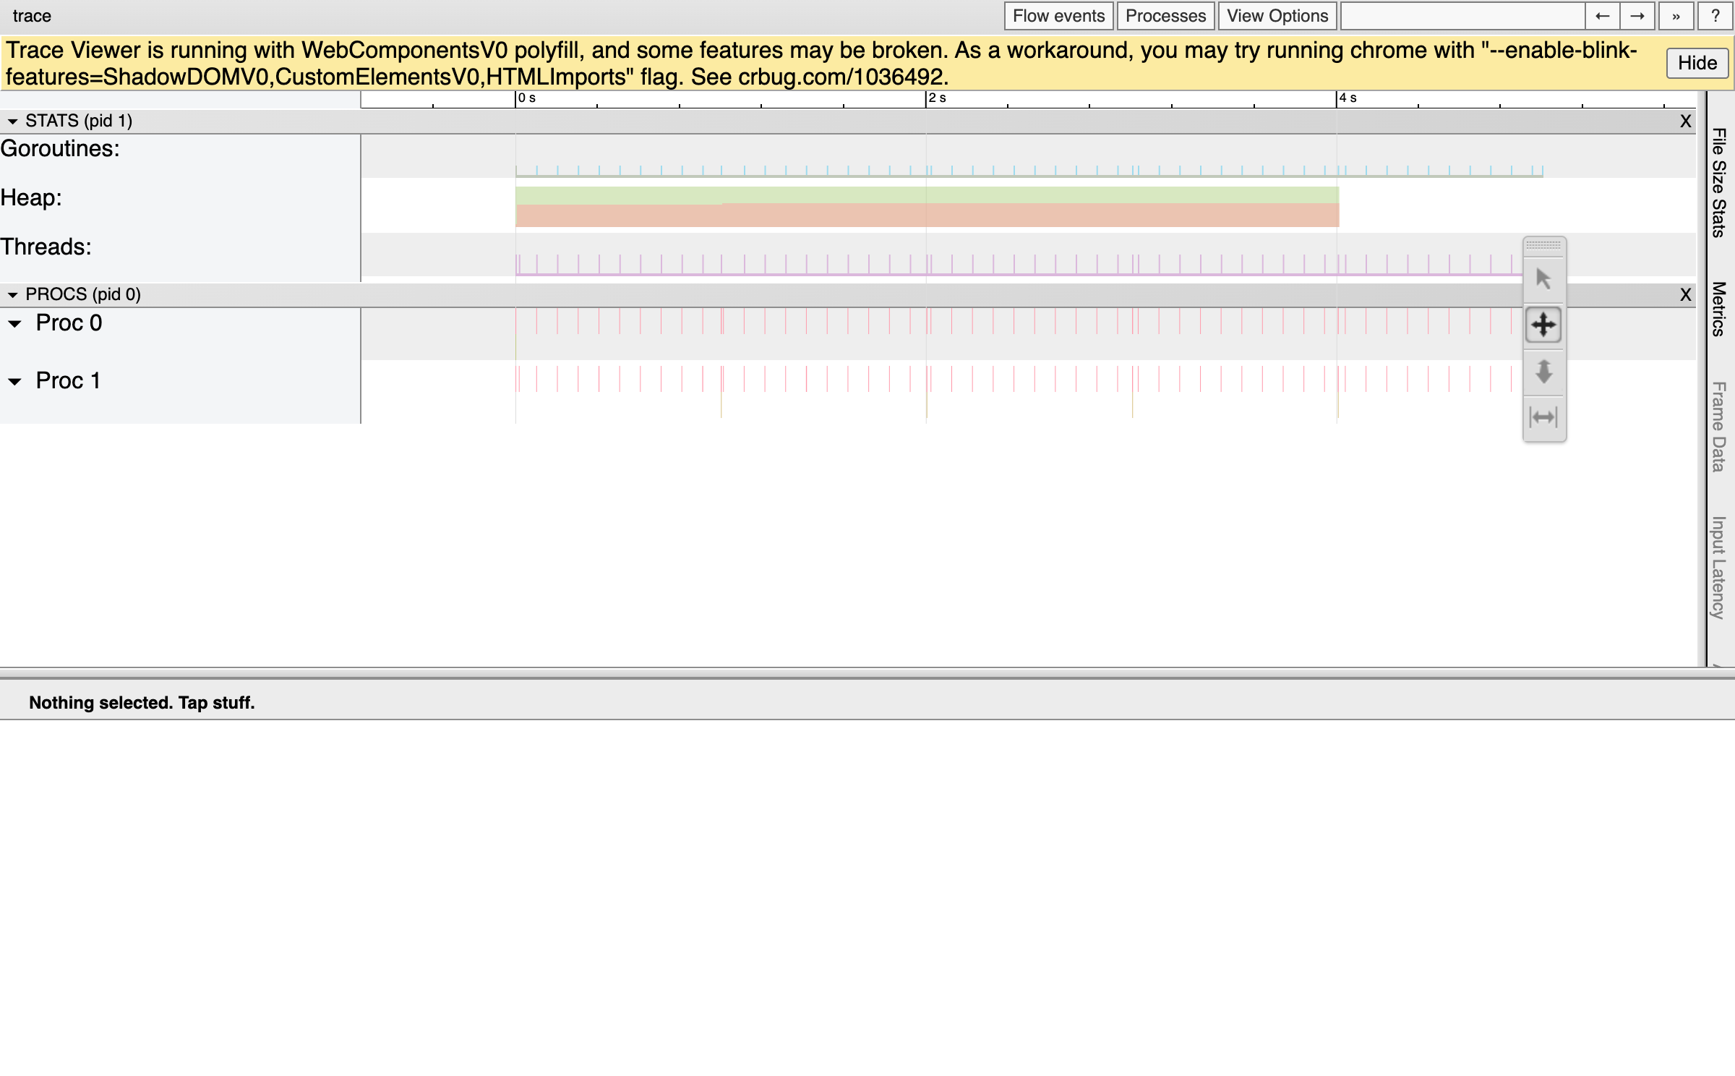Activate the pan tool with cross arrows
1735x1076 pixels.
tap(1543, 325)
